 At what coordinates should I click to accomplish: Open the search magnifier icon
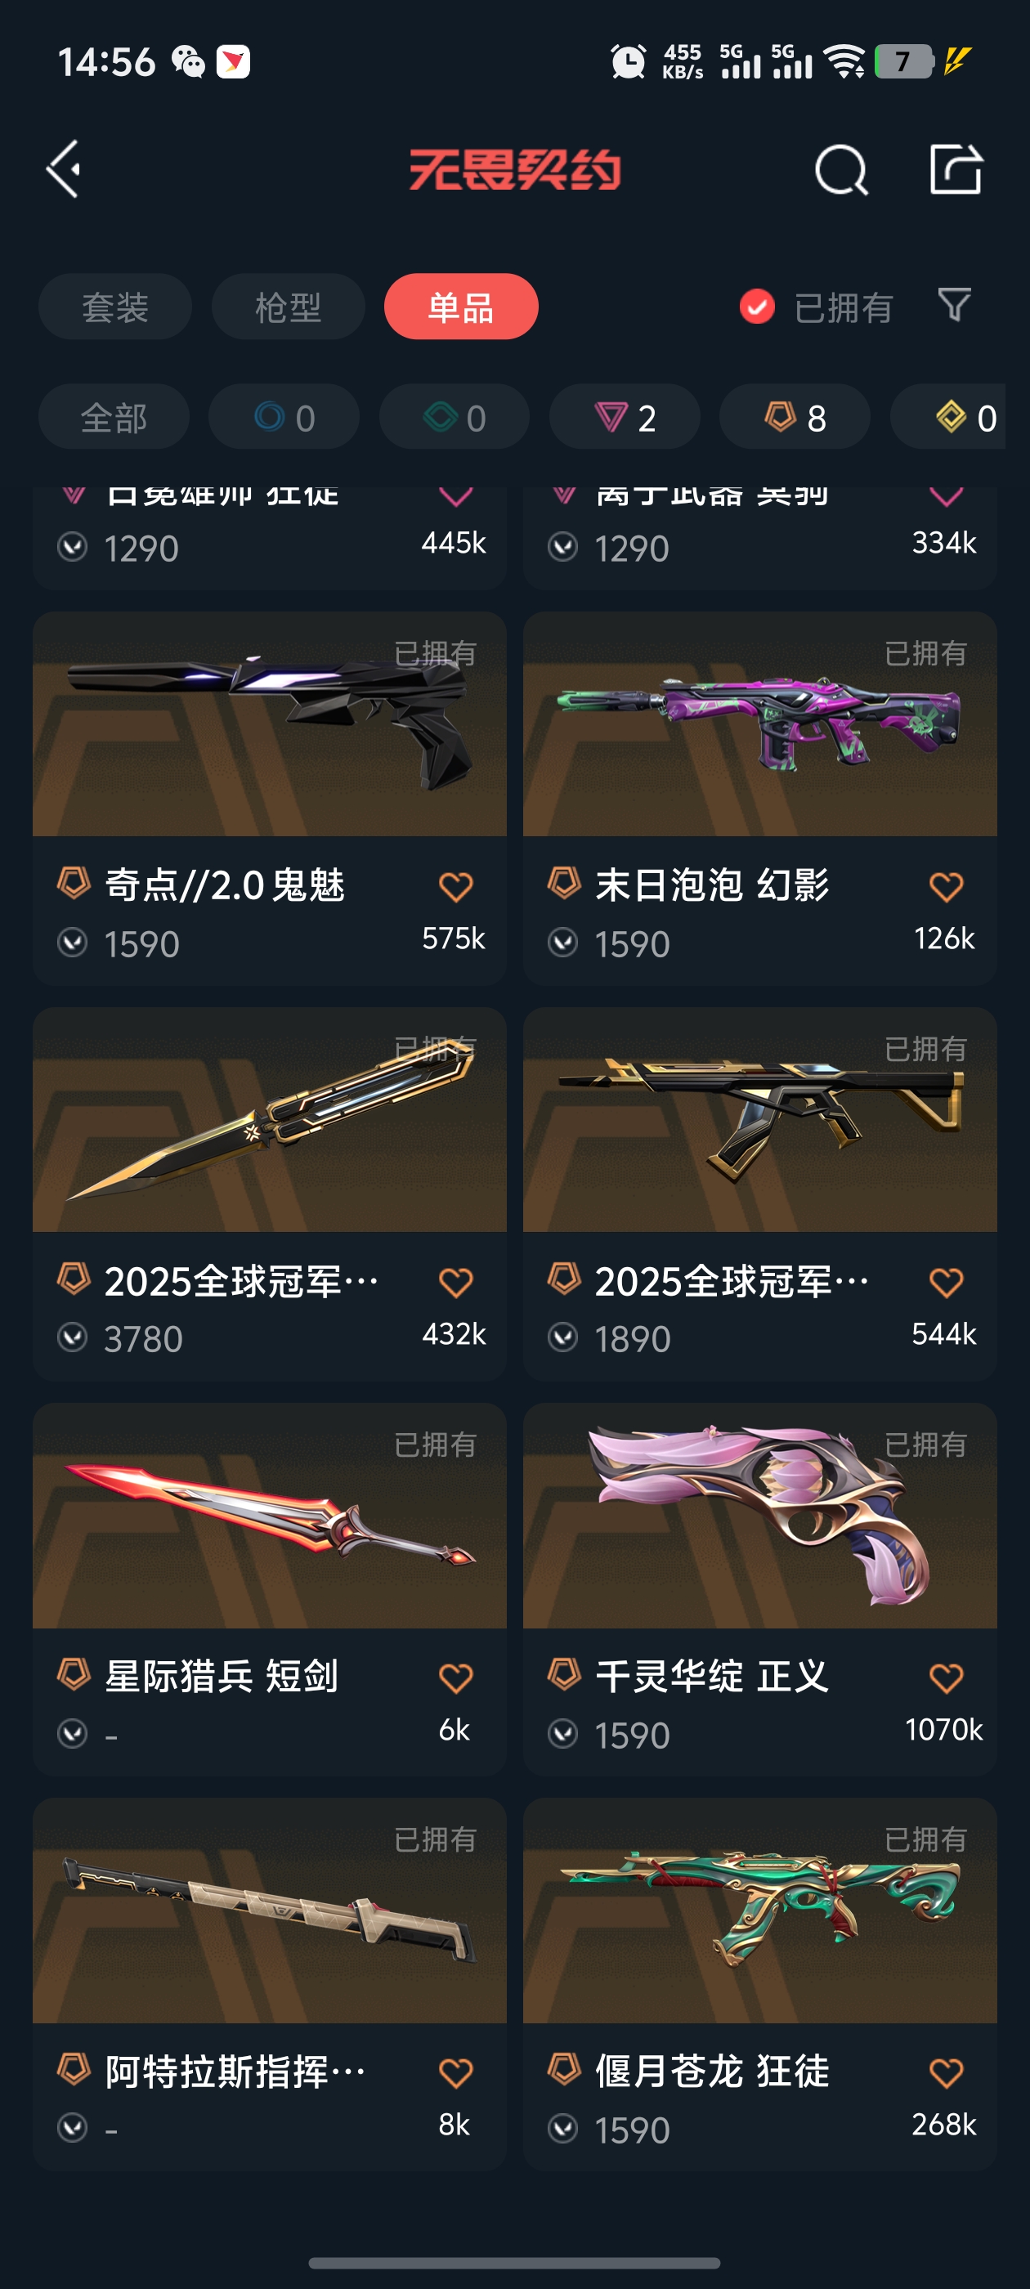(840, 170)
